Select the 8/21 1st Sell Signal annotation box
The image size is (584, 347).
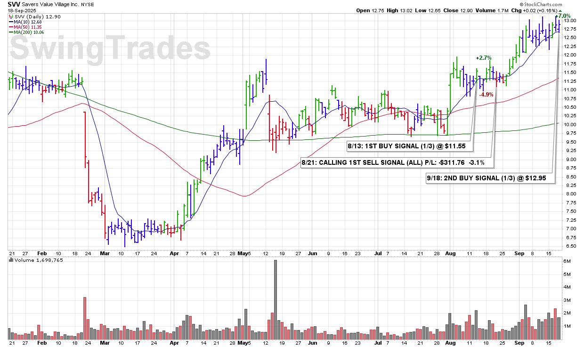click(x=397, y=163)
